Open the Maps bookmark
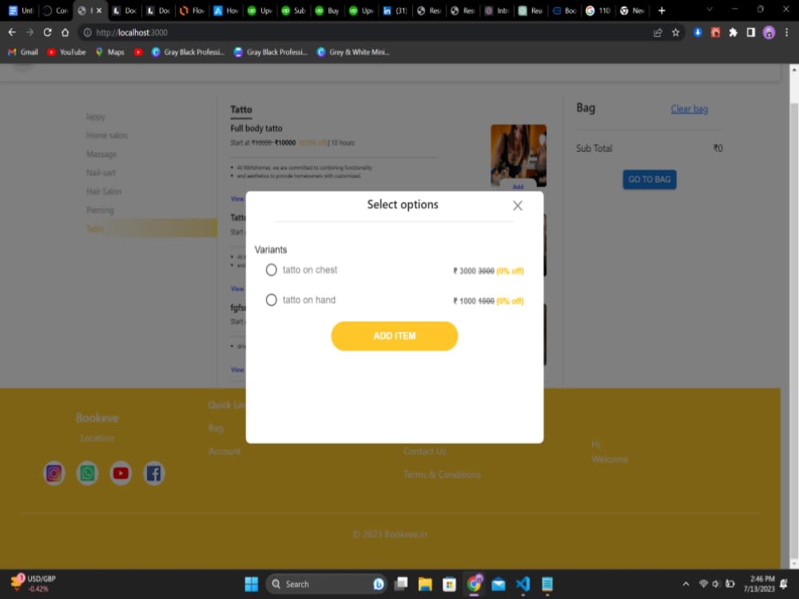This screenshot has height=599, width=799. (110, 52)
